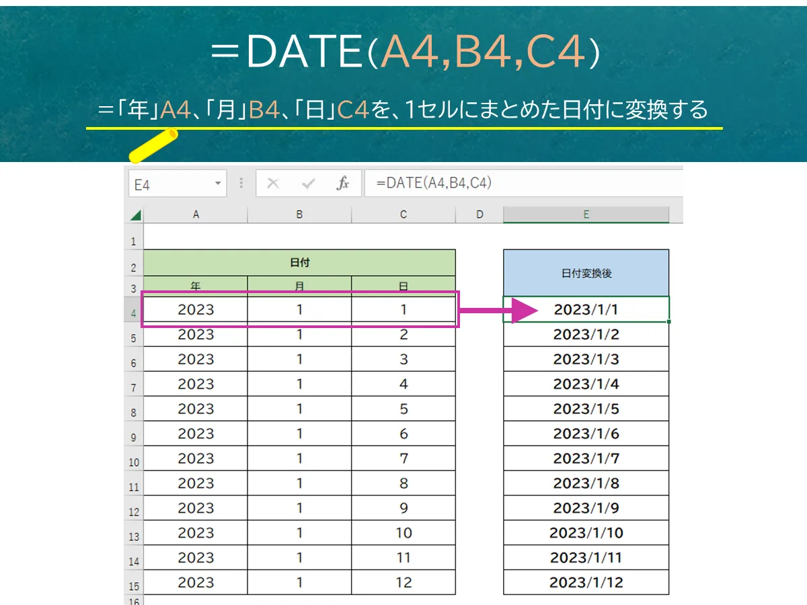Screen dimensions: 807x605
Task: Click the 日付変換後 header cell
Action: click(x=586, y=273)
